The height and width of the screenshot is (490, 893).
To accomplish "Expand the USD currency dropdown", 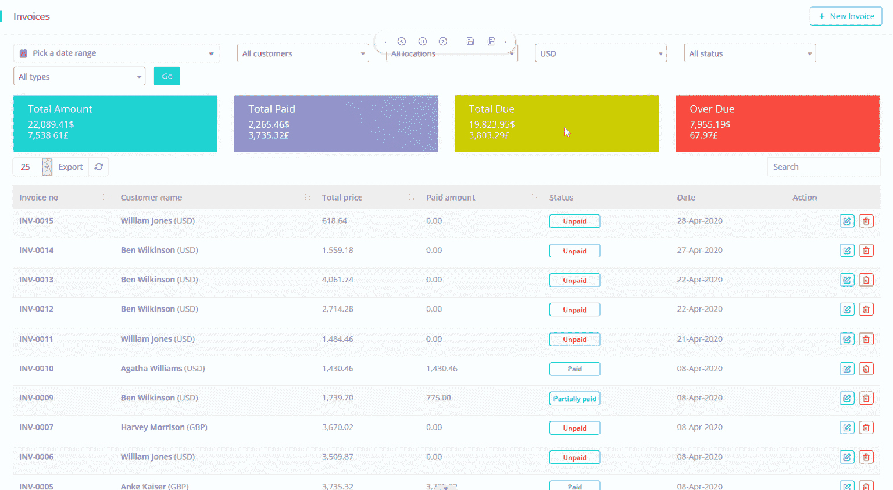I will 600,53.
